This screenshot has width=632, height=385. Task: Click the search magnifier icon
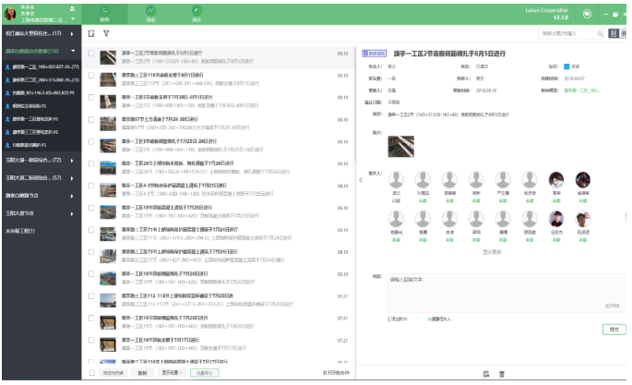(600, 34)
